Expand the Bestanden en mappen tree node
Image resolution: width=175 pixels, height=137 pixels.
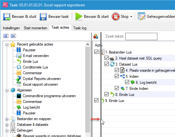(7, 119)
